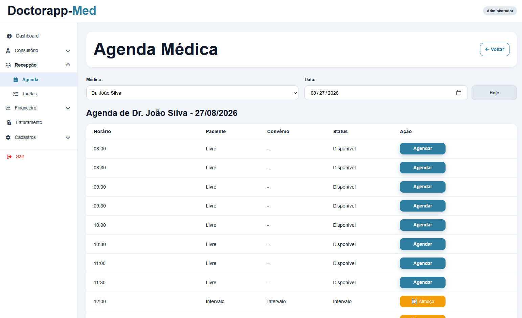522x318 pixels.
Task: Expand the Cadastros submenu chevron
Action: [x=68, y=138]
